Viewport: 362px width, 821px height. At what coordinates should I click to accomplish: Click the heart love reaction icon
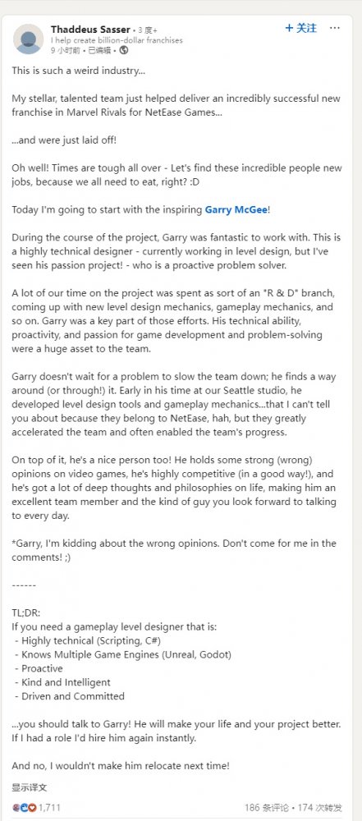point(33,807)
